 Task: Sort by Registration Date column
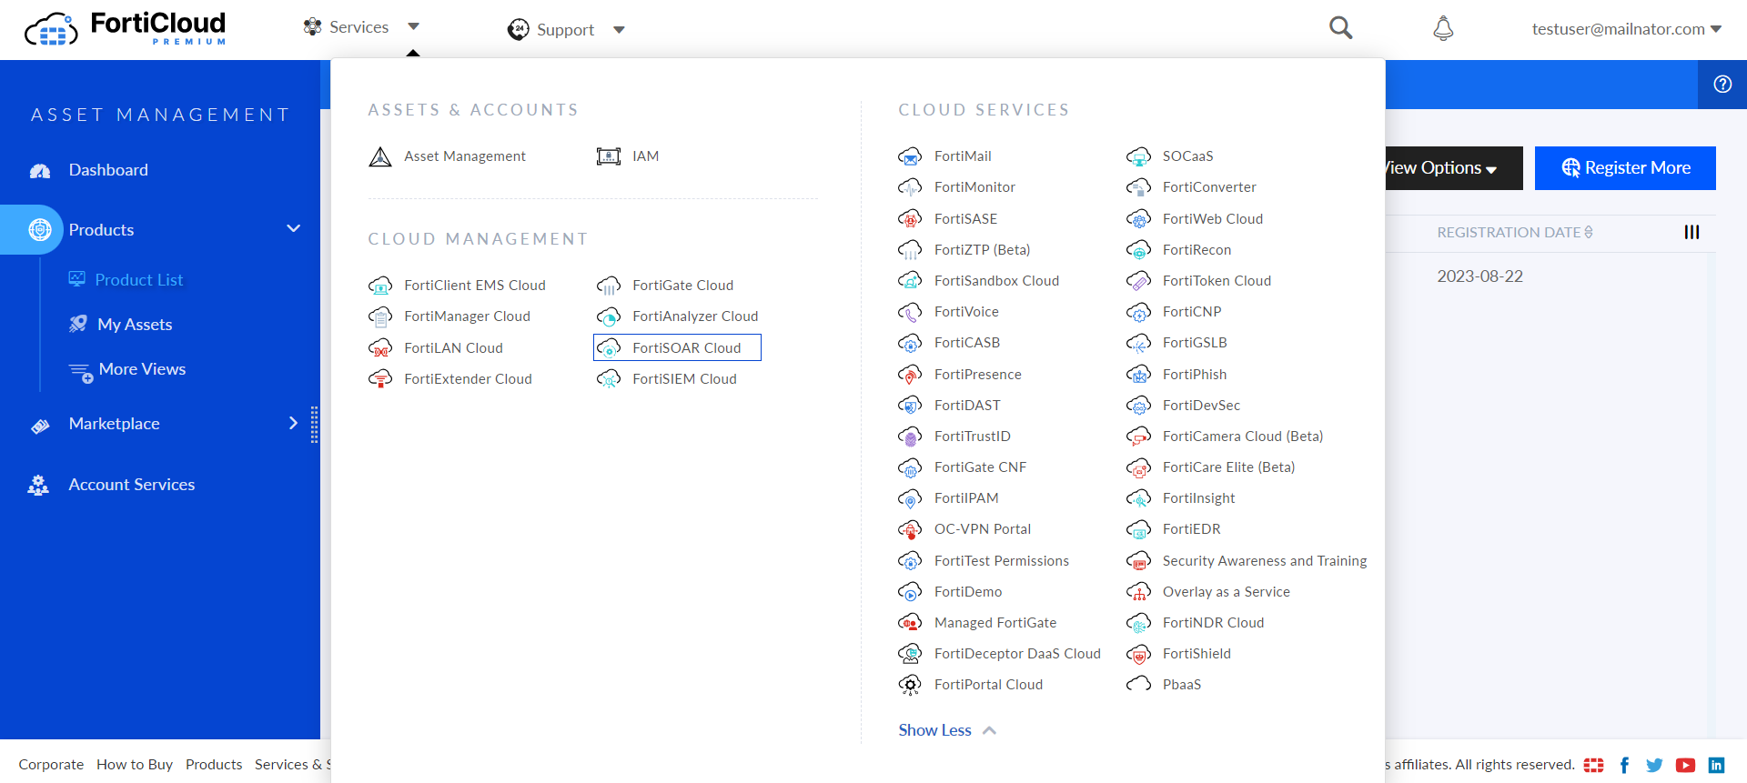click(x=1515, y=232)
